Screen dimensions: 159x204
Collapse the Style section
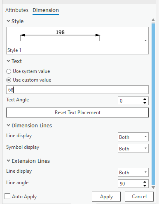[8, 21]
